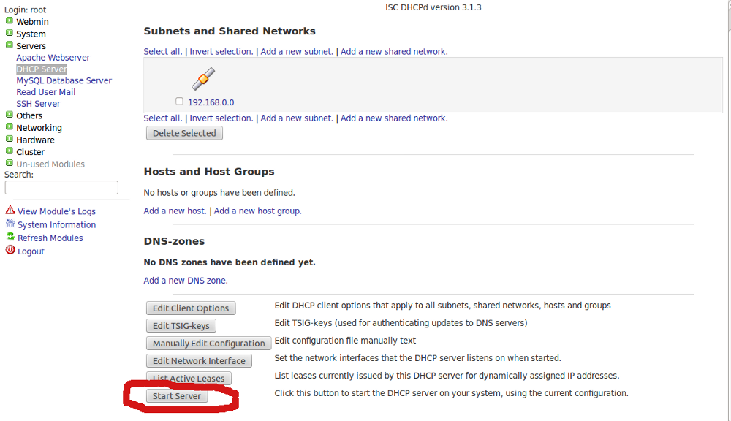
Task: Click the Add a new DNS zone link
Action: point(185,281)
